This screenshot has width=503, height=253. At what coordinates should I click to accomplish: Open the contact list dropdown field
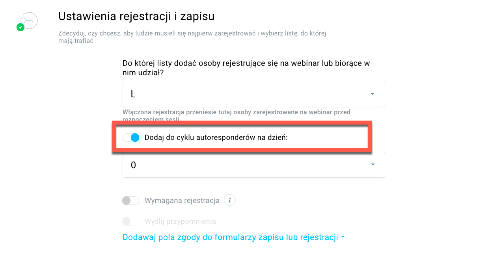(x=254, y=94)
